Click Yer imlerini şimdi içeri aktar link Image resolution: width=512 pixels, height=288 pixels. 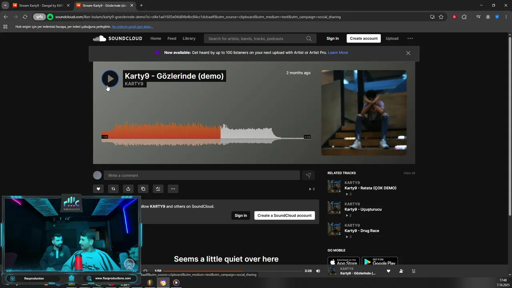[132, 27]
